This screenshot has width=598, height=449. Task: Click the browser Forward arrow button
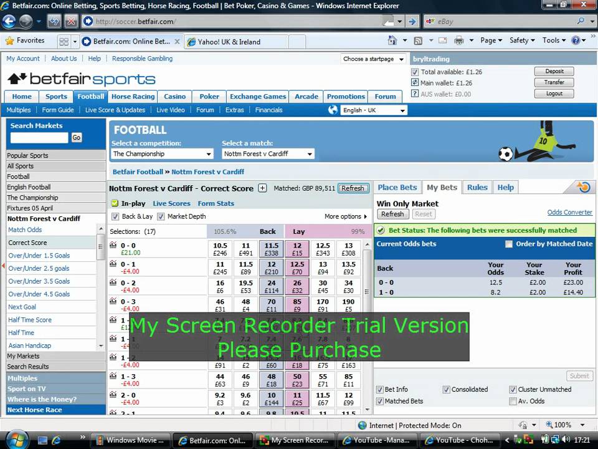pyautogui.click(x=26, y=21)
